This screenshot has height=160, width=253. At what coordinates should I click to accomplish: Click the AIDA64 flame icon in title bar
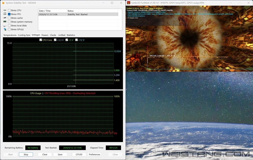[3, 3]
